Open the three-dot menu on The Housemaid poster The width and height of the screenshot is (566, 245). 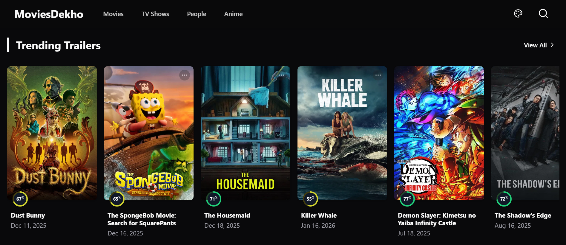tap(281, 75)
